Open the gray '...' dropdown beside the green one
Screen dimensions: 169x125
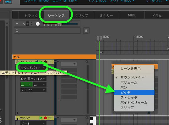pos(40,84)
